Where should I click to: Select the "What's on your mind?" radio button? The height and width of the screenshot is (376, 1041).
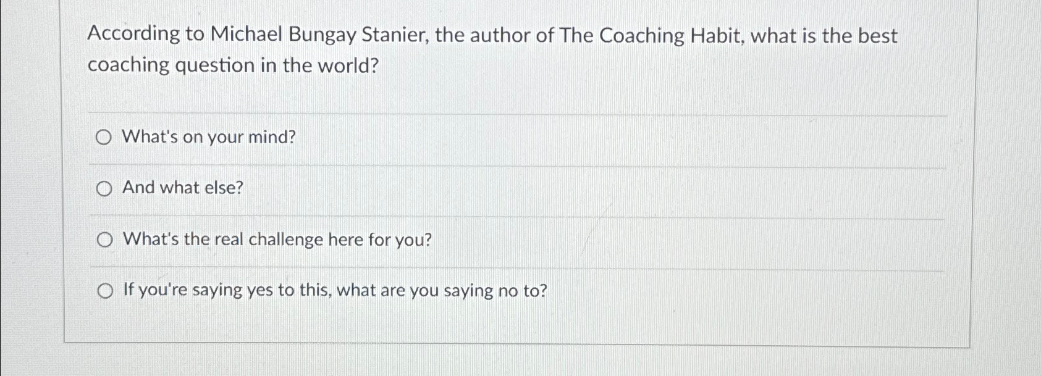pos(104,138)
